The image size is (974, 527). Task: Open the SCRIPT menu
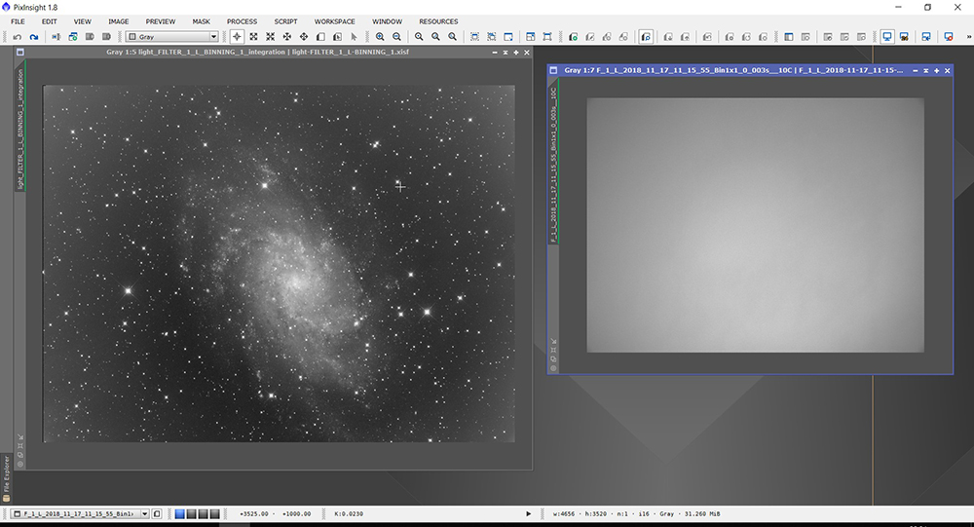coord(285,21)
